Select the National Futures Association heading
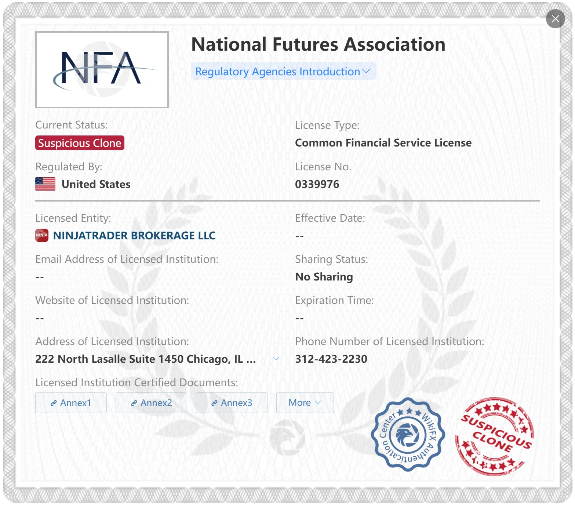The width and height of the screenshot is (575, 507). 318,44
